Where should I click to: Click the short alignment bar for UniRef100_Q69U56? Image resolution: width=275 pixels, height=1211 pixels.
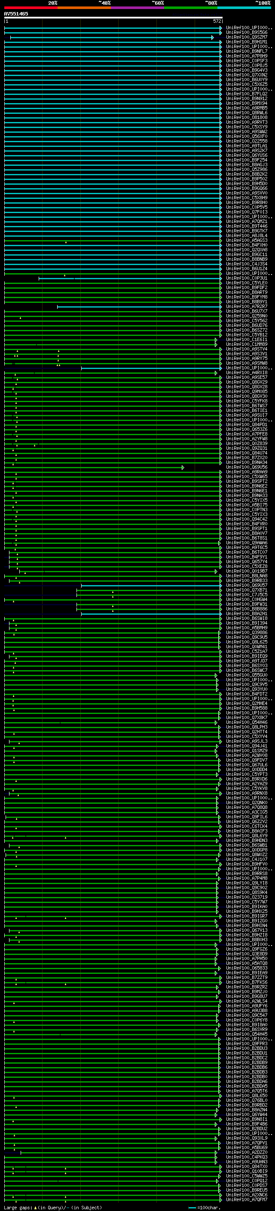click(x=94, y=467)
